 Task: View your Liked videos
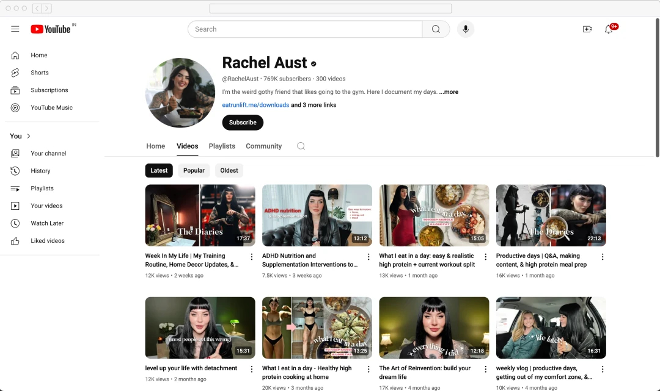click(46, 240)
